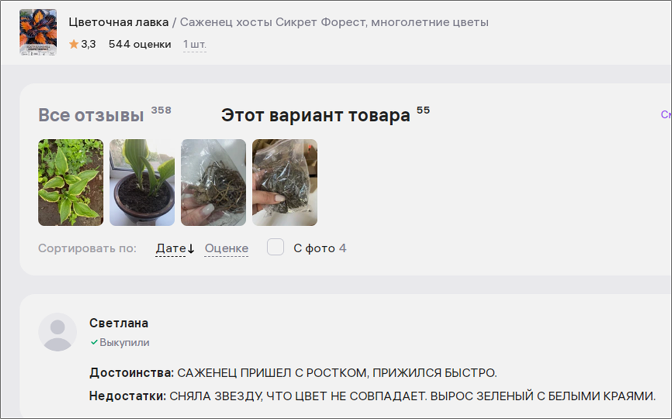Click Светлана's gray avatar icon

tap(58, 332)
